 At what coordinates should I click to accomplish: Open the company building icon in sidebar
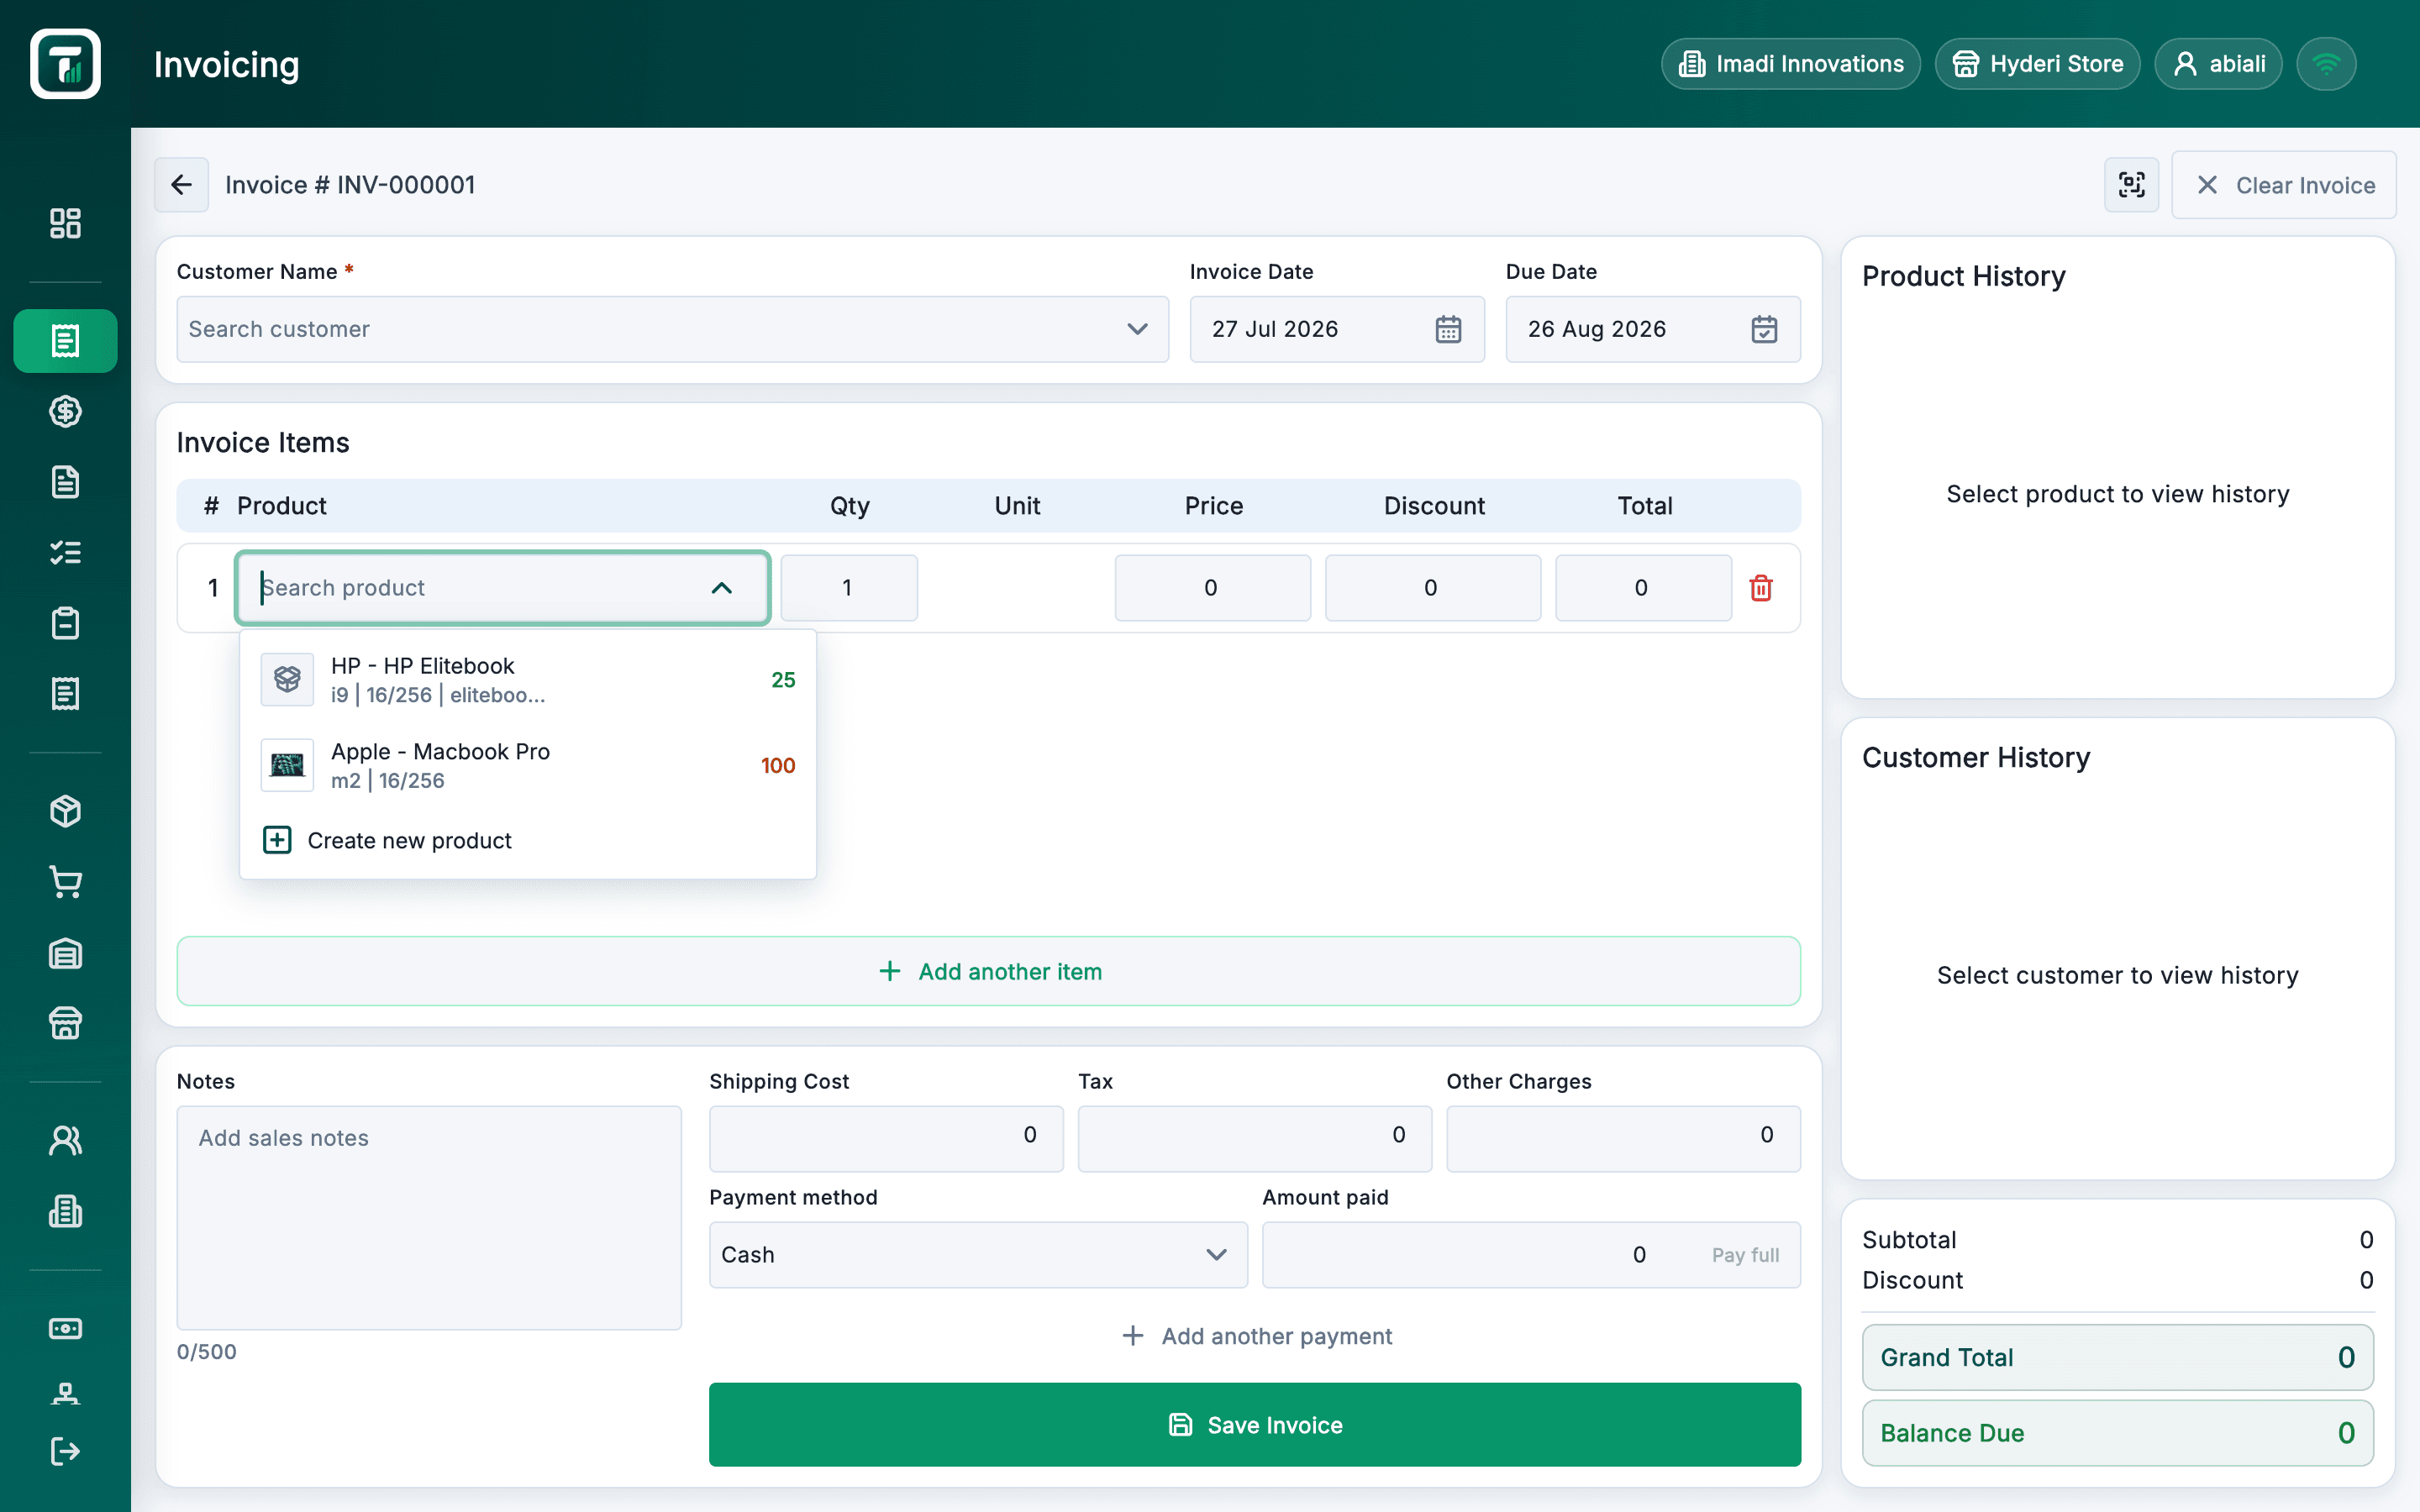[x=65, y=1211]
